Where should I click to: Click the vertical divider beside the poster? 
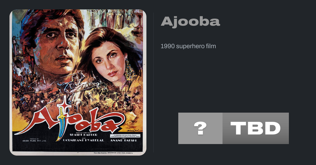(154, 82)
